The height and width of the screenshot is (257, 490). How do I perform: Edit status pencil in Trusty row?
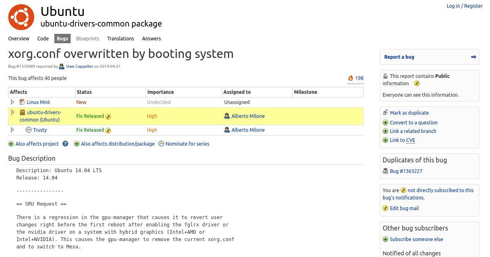[108, 130]
